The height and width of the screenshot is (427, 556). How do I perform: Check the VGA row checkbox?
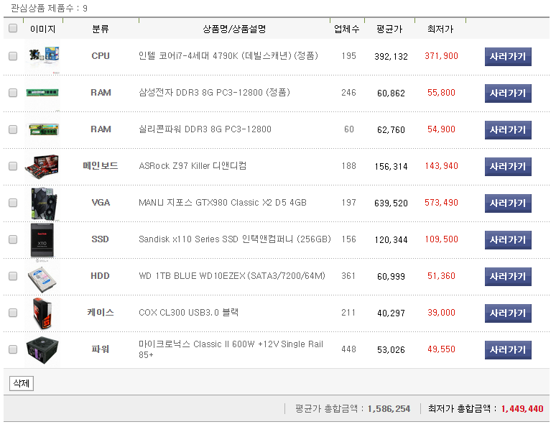pyautogui.click(x=13, y=203)
